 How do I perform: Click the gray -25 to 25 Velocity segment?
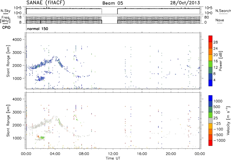(x=210, y=120)
